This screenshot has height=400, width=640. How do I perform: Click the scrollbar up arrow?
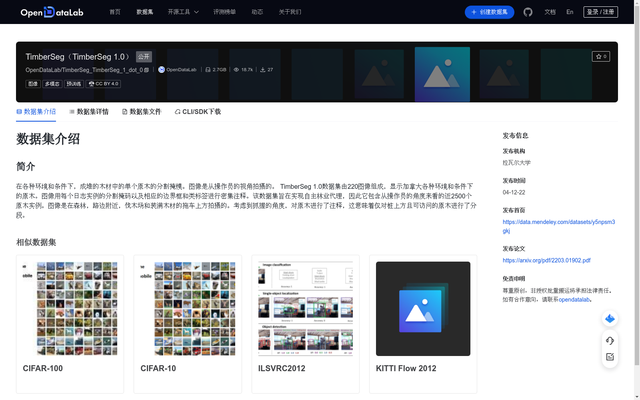click(x=637, y=3)
